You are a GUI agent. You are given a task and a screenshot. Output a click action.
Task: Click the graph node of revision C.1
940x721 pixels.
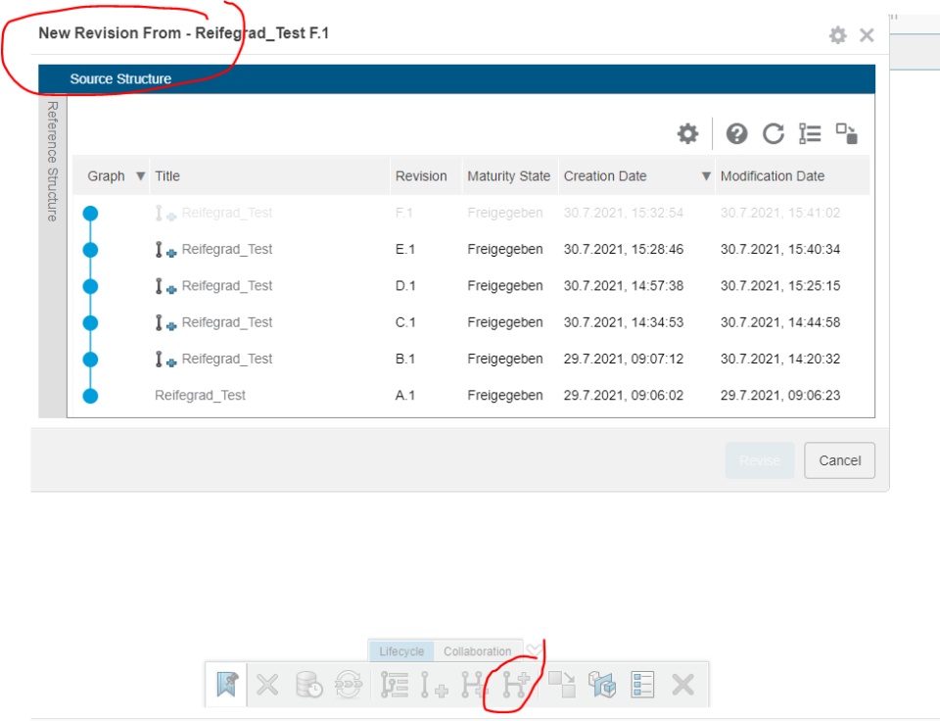[90, 322]
